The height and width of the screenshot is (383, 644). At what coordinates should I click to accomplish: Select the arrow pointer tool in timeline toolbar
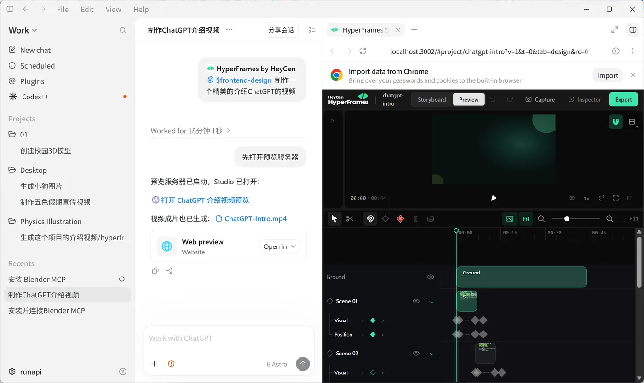(334, 219)
